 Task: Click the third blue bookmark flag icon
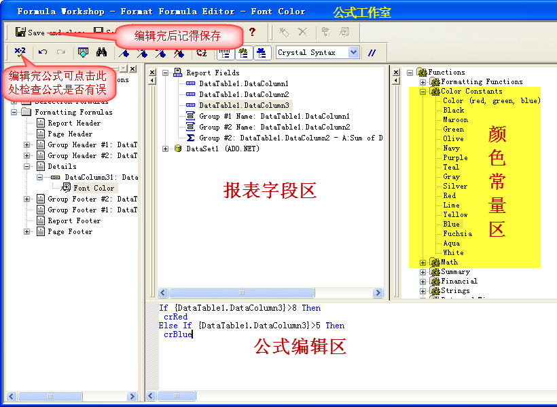coord(160,53)
